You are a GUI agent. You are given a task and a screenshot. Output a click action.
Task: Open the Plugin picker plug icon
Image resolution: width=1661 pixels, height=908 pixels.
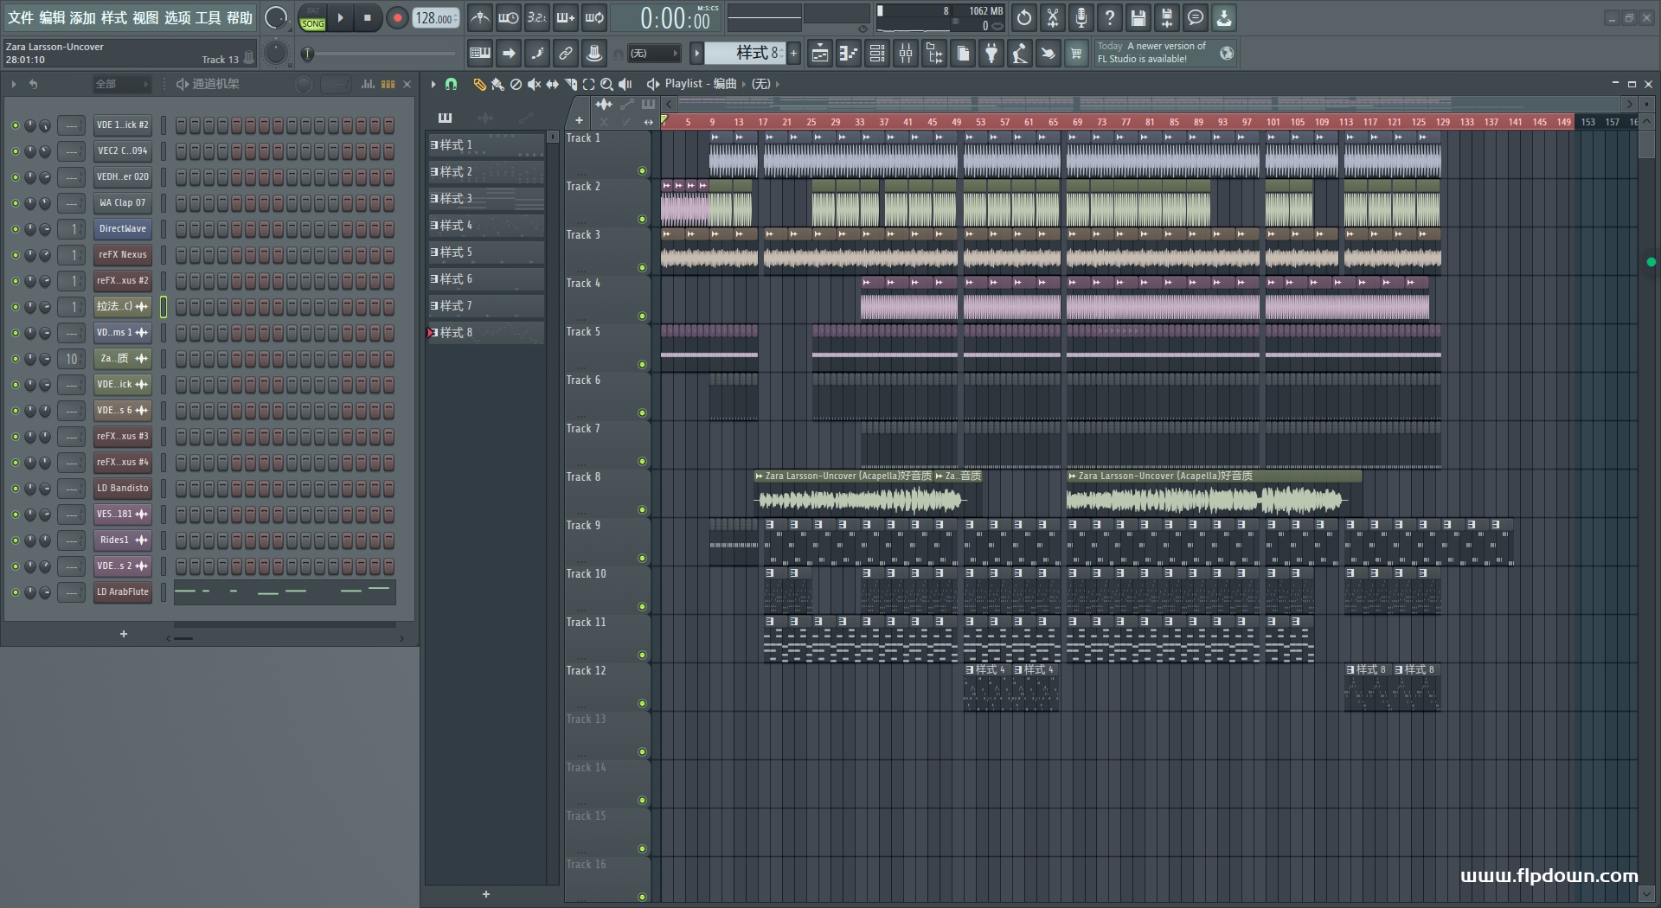[991, 54]
